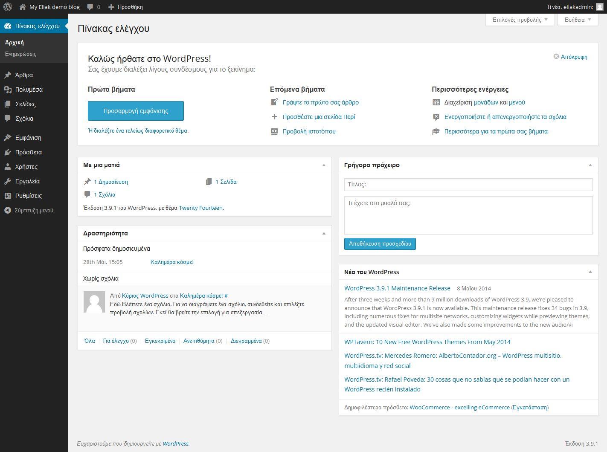Filter comments by Για έλεγχο
This screenshot has height=452, width=607.
click(116, 341)
